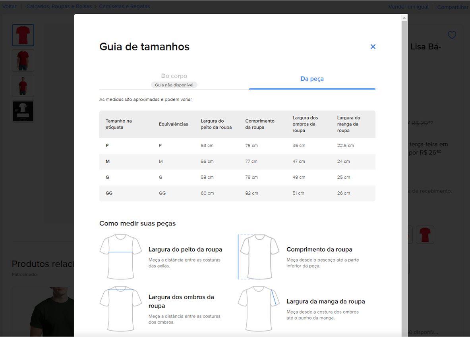The width and height of the screenshot is (470, 337).
Task: Select the bold 'GG' size label cell
Action: (x=109, y=193)
